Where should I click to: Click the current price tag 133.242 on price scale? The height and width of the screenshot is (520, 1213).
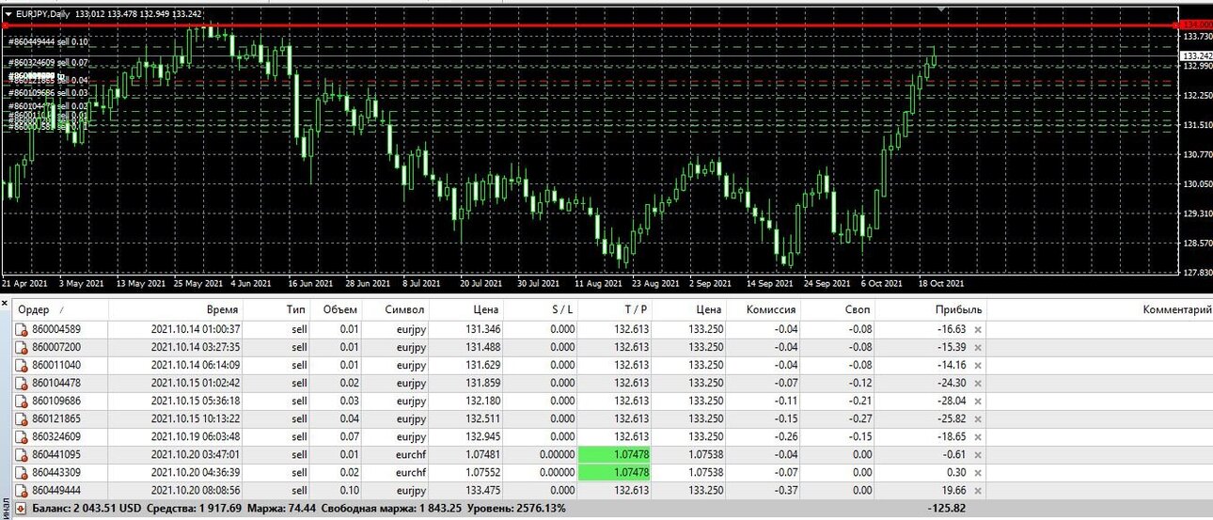click(1194, 55)
